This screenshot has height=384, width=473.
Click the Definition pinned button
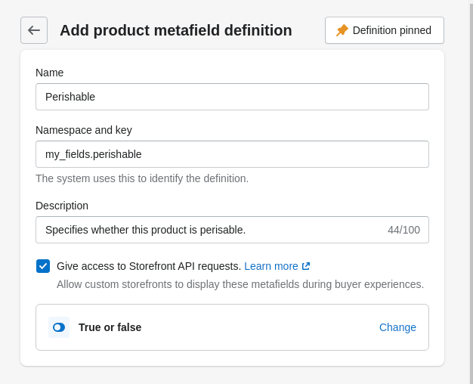[385, 30]
